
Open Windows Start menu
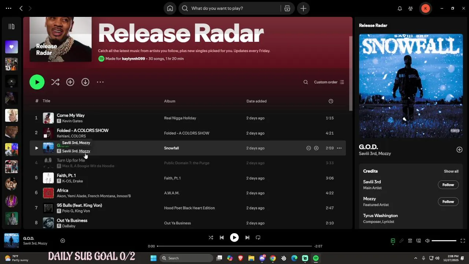154,258
